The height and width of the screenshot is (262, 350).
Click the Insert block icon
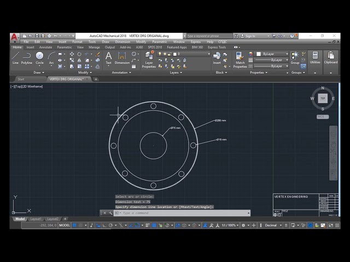pyautogui.click(x=217, y=57)
